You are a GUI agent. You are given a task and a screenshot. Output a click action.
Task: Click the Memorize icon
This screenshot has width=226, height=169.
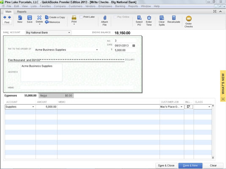tap(47, 22)
